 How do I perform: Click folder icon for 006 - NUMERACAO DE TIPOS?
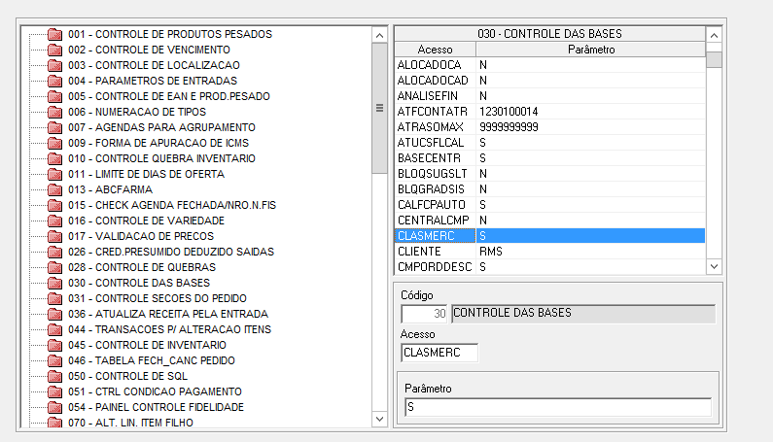tap(54, 112)
